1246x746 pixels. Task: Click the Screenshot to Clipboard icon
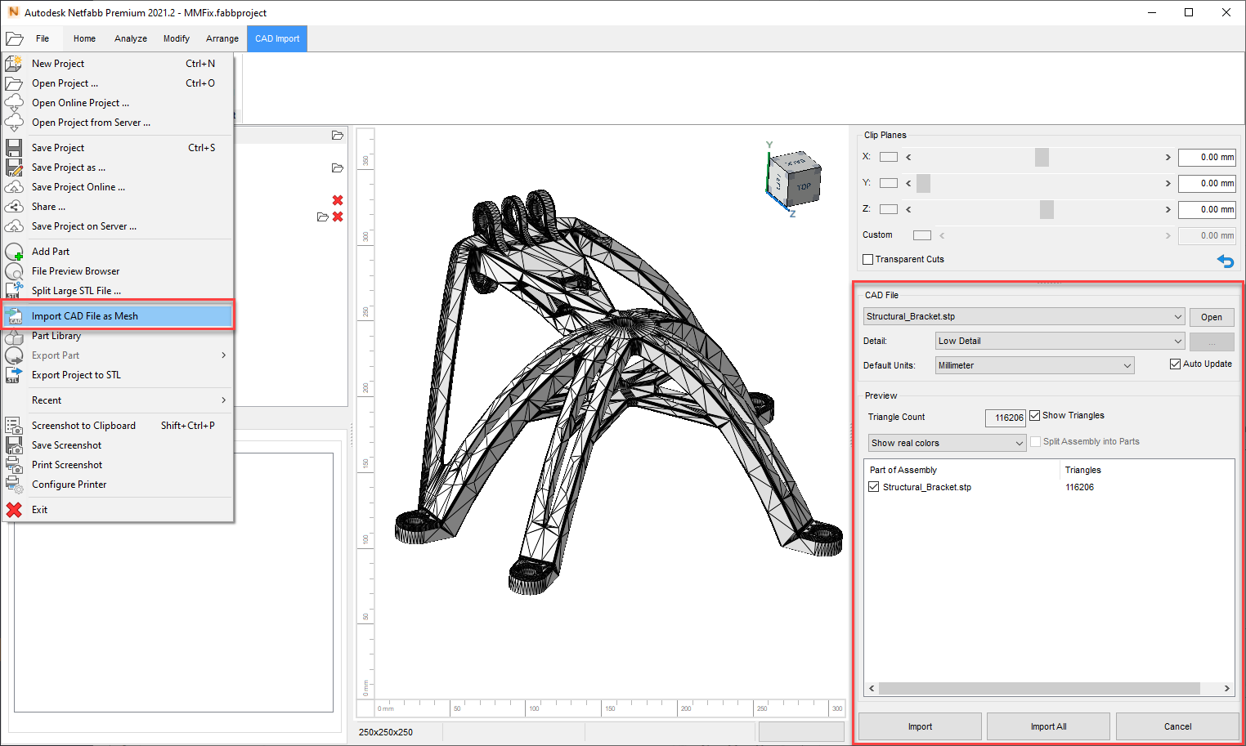tap(14, 426)
